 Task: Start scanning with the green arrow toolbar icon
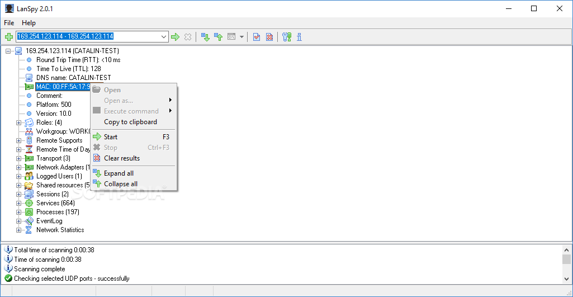tap(176, 37)
